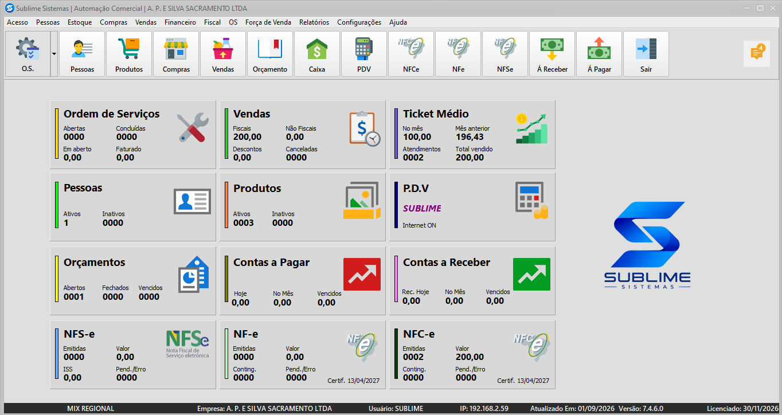The height and width of the screenshot is (415, 782).
Task: Open the Pessoas toolbar icon
Action: [x=82, y=54]
